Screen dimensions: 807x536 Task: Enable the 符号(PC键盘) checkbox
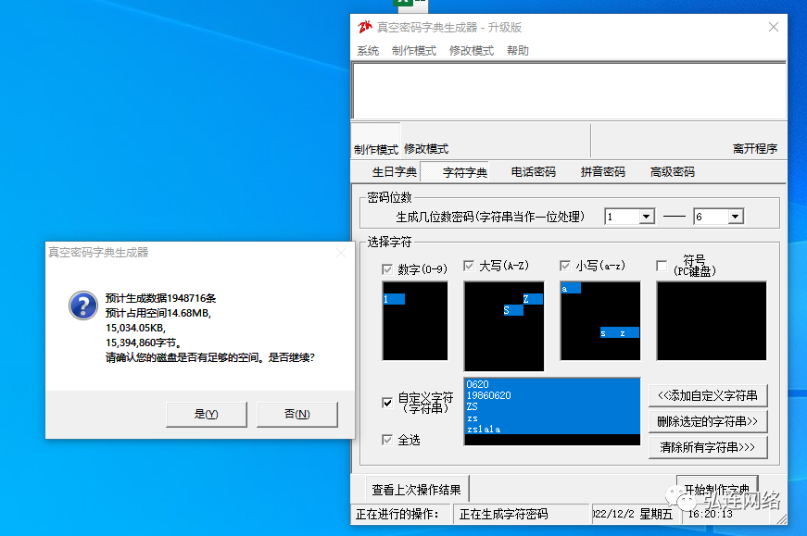[x=662, y=266]
